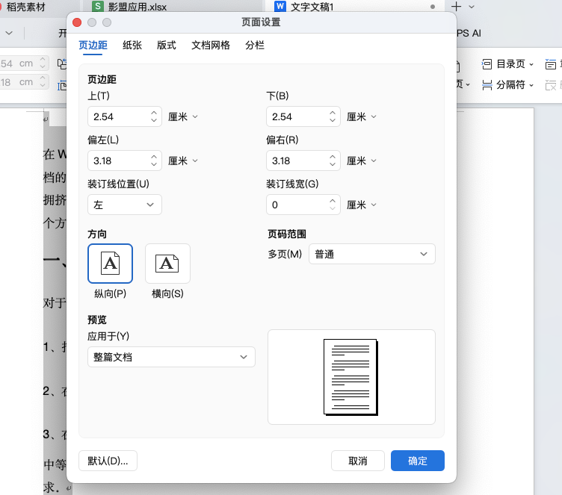Image resolution: width=562 pixels, height=495 pixels.
Task: Open left margin 偏左(L) unit dropdown
Action: point(183,161)
